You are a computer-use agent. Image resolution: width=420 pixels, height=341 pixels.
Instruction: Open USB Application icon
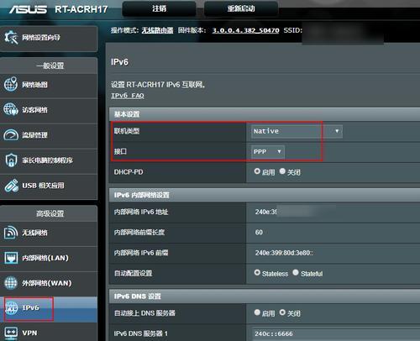[x=12, y=186]
